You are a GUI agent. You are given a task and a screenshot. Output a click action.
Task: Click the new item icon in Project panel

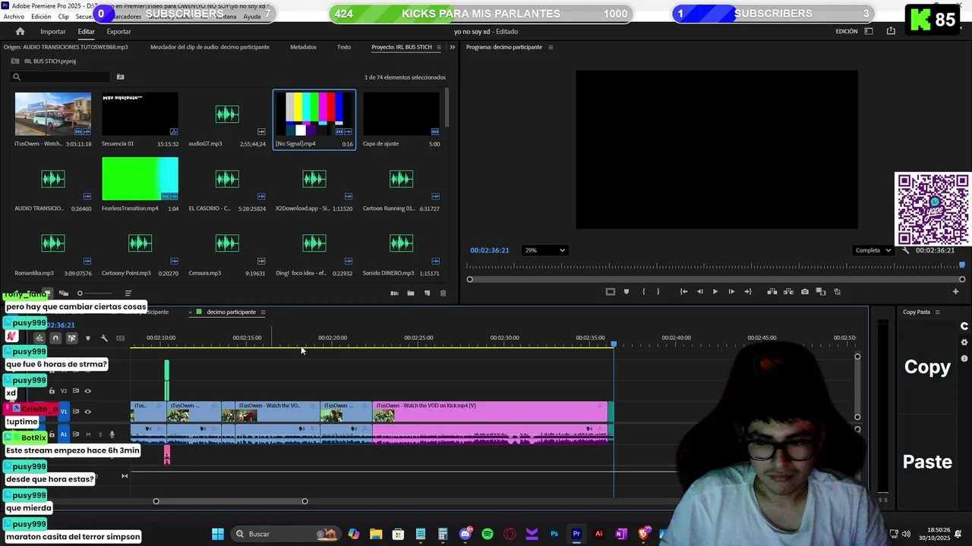[427, 293]
